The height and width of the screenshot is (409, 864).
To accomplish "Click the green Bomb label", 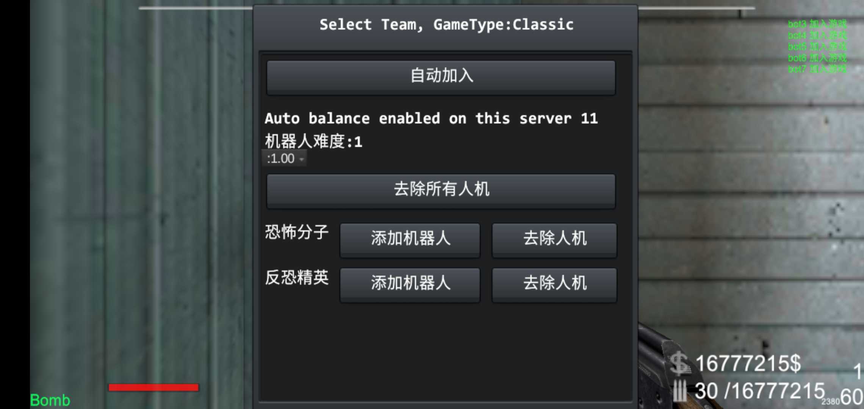I will 50,400.
